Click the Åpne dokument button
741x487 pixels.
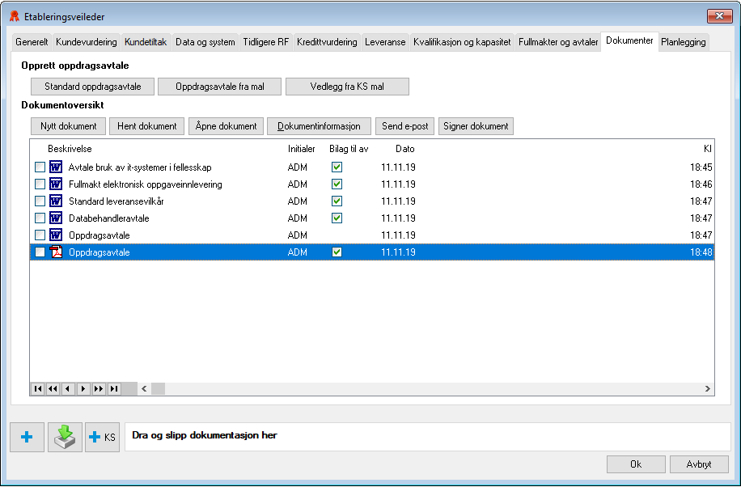coord(226,126)
